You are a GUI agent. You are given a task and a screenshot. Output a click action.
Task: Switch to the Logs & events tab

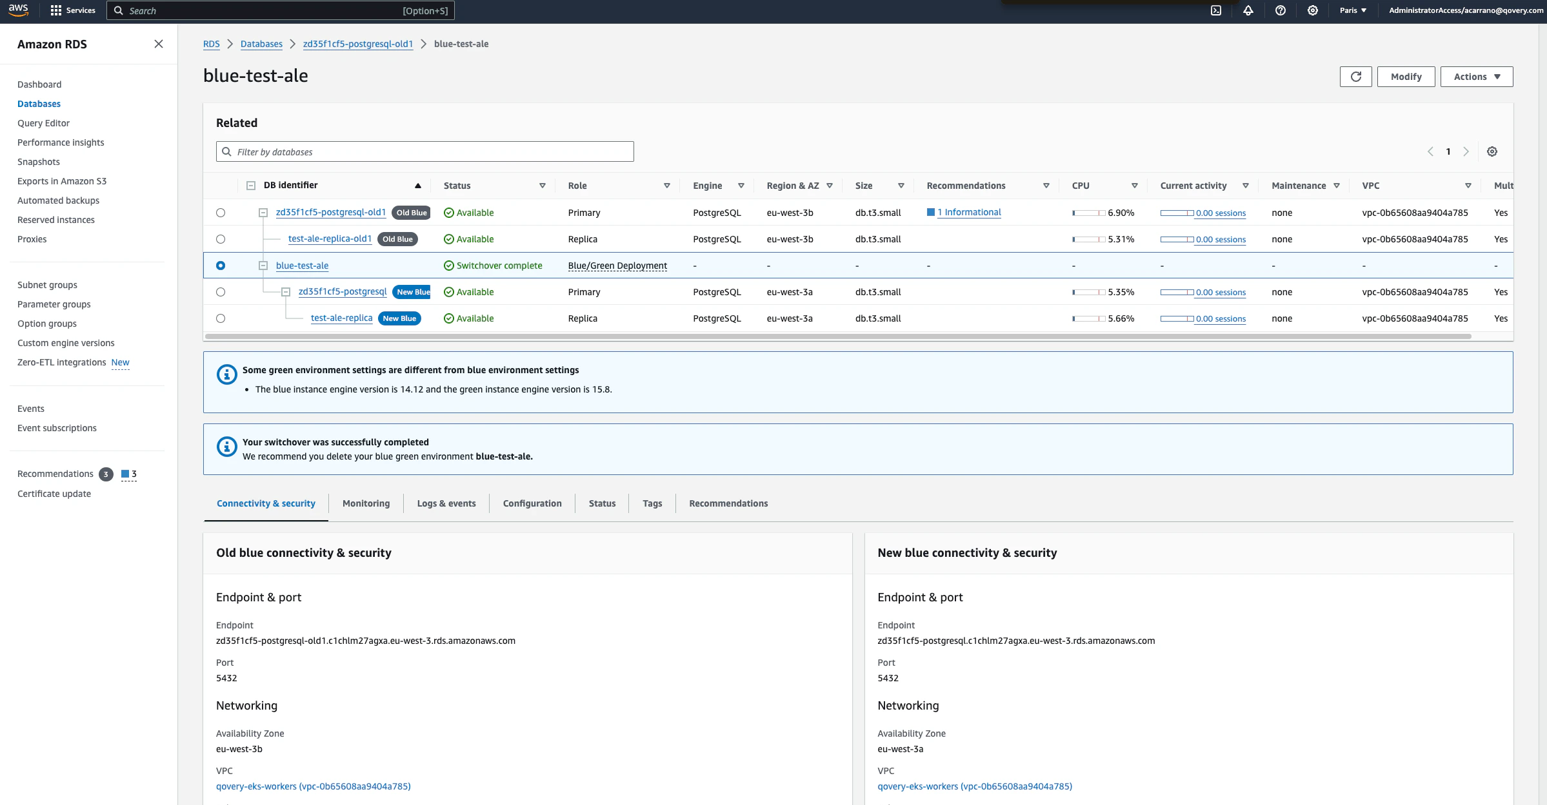pyautogui.click(x=446, y=503)
